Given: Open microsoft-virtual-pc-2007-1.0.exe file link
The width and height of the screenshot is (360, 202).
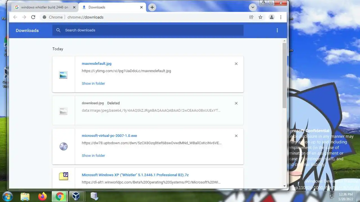Looking at the screenshot, I should click(109, 136).
